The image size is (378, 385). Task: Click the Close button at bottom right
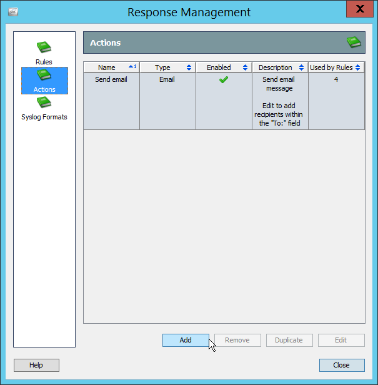341,365
